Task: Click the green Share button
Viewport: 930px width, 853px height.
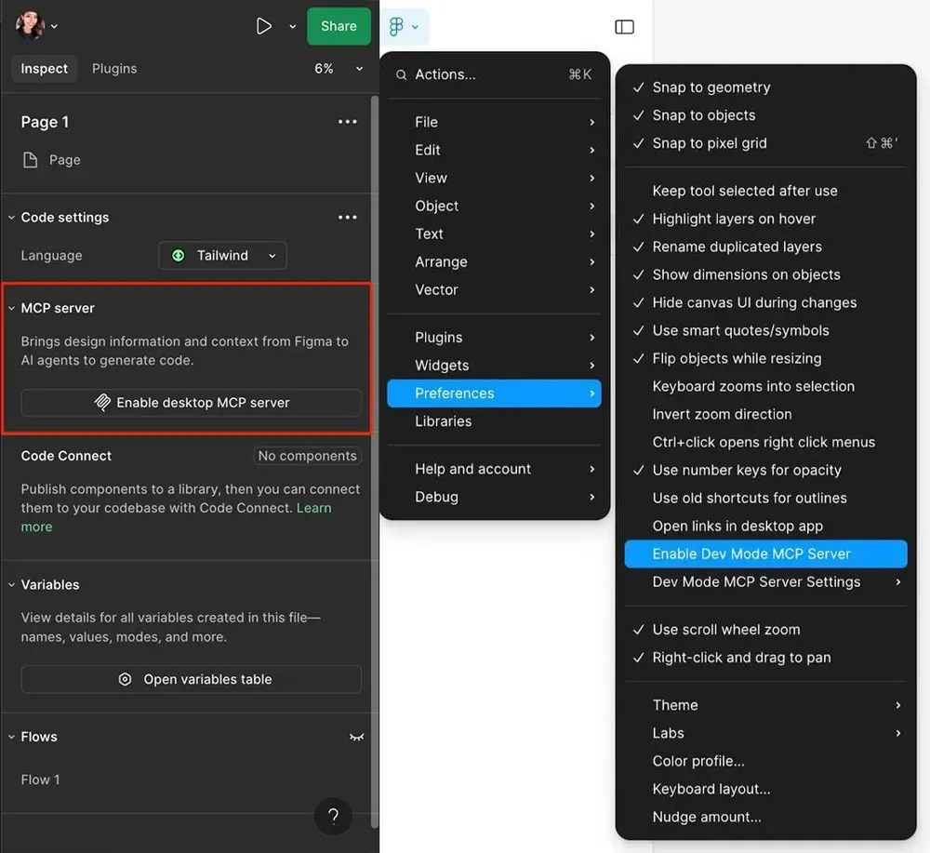Action: click(339, 26)
